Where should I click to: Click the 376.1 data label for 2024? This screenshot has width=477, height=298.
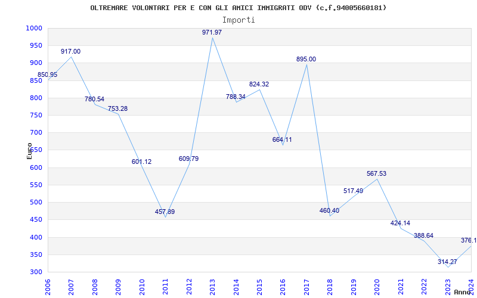point(469,240)
